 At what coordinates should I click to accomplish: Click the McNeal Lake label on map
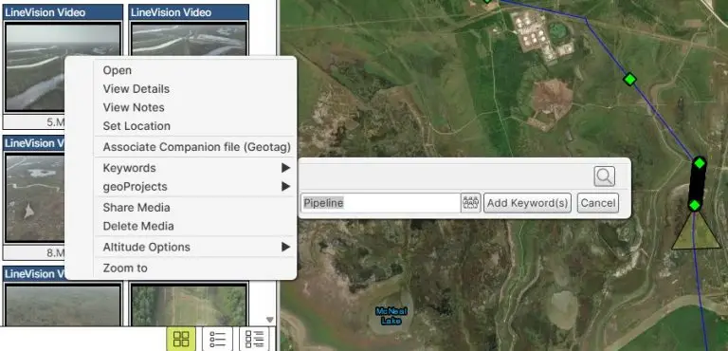(x=391, y=316)
